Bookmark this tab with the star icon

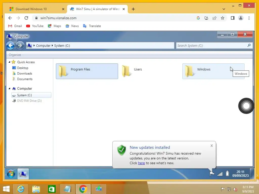pos(223,18)
